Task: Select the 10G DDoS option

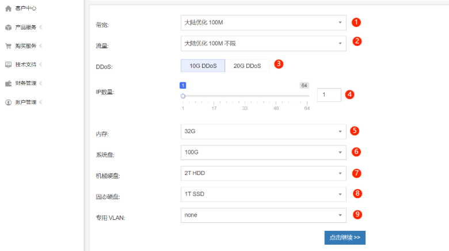Action: [203, 66]
